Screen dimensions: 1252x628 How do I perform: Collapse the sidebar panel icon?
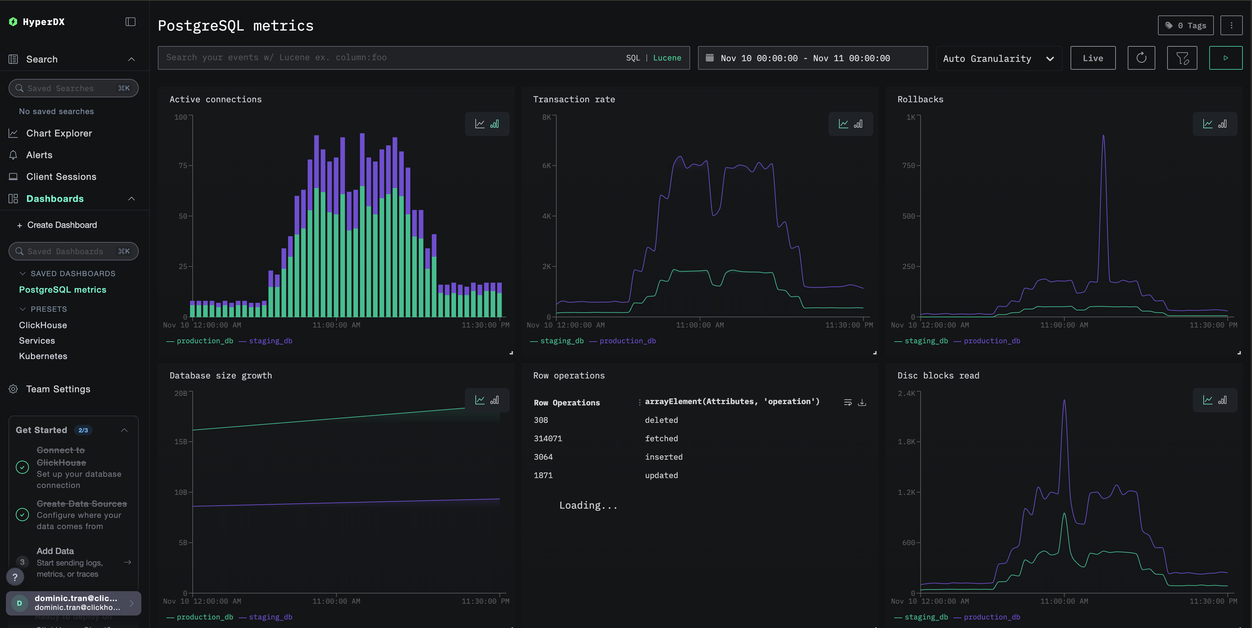click(x=130, y=21)
